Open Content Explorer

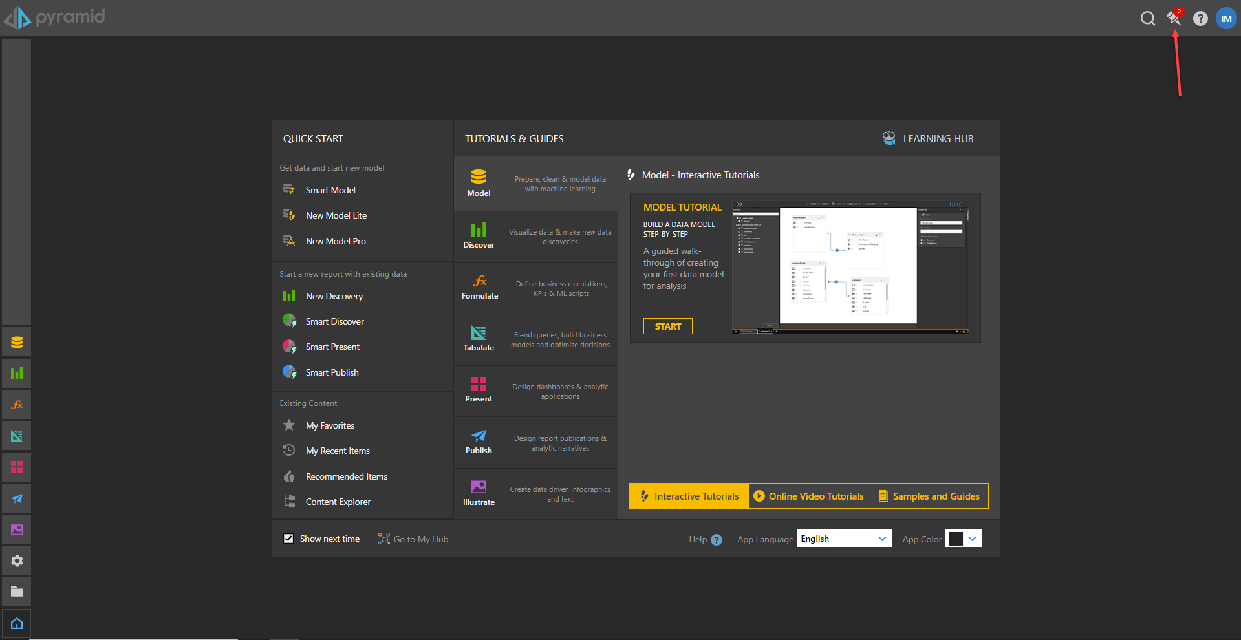coord(338,502)
